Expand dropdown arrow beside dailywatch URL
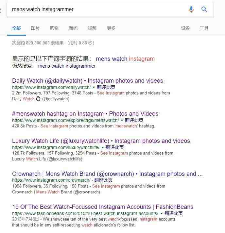 pyautogui.click(x=94, y=87)
